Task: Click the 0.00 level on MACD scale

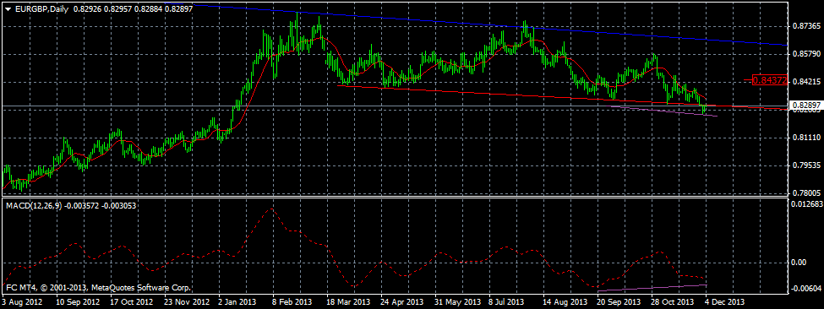Action: tap(799, 263)
